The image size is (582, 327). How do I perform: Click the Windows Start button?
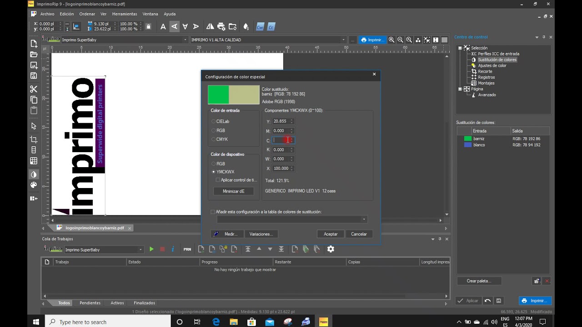36,322
